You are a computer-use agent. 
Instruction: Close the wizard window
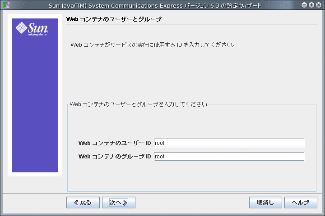[x=319, y=5]
